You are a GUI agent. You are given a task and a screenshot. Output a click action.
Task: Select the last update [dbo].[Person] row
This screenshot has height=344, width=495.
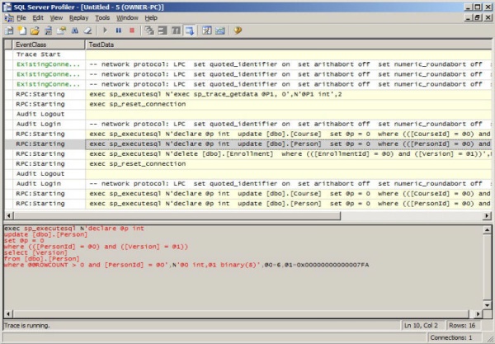(247, 204)
